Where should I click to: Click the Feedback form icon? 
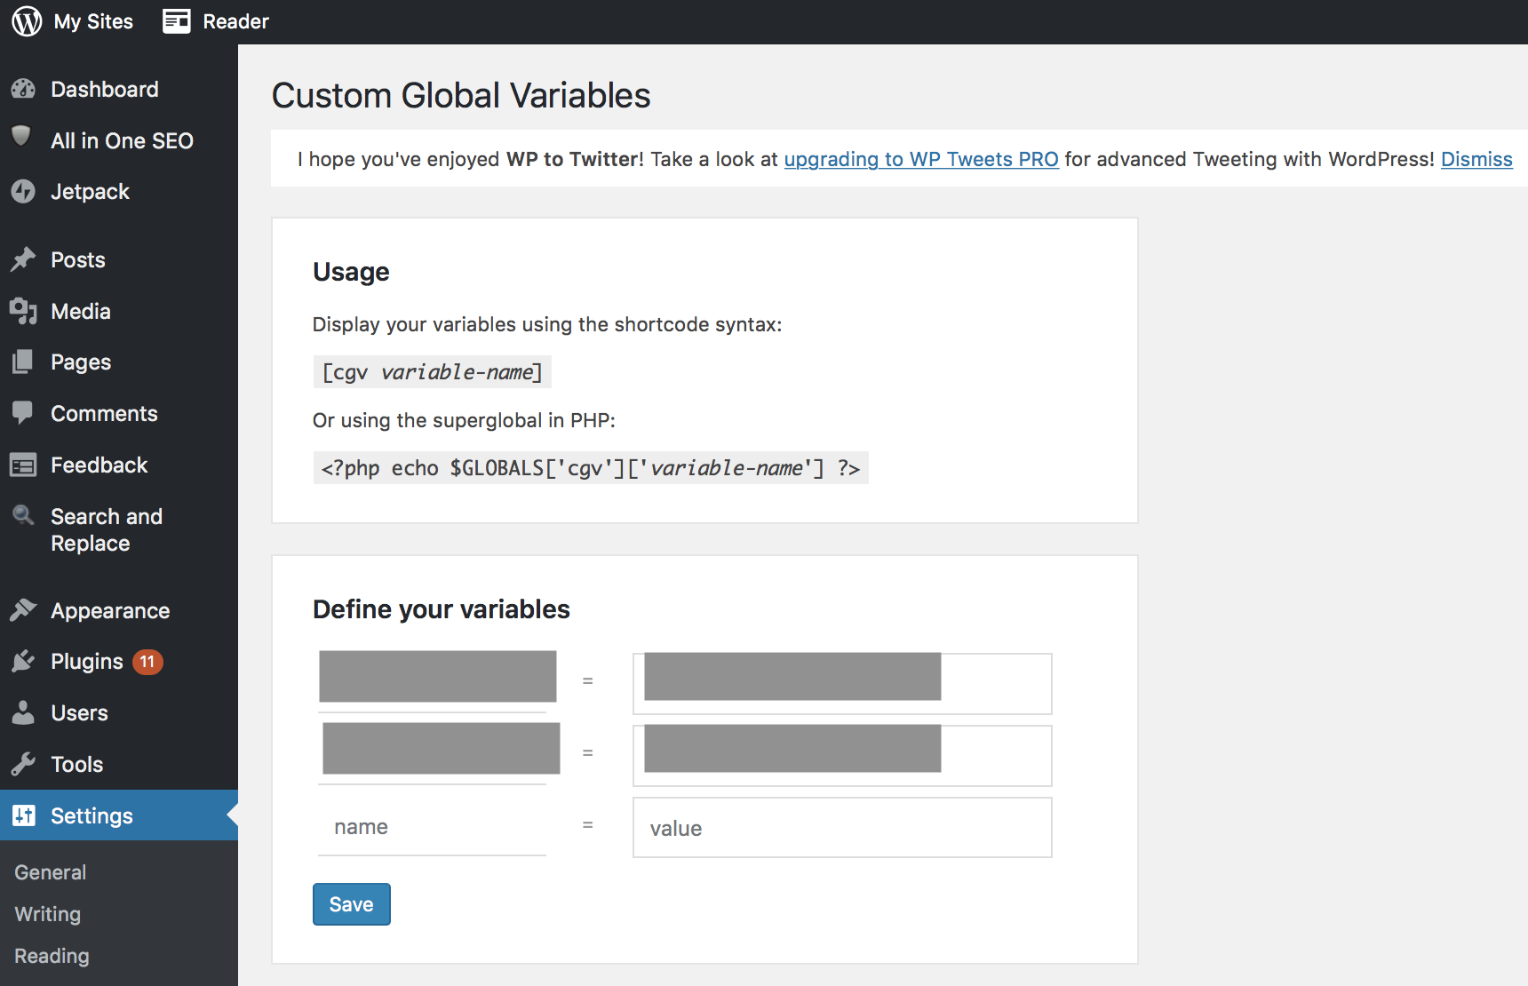23,465
